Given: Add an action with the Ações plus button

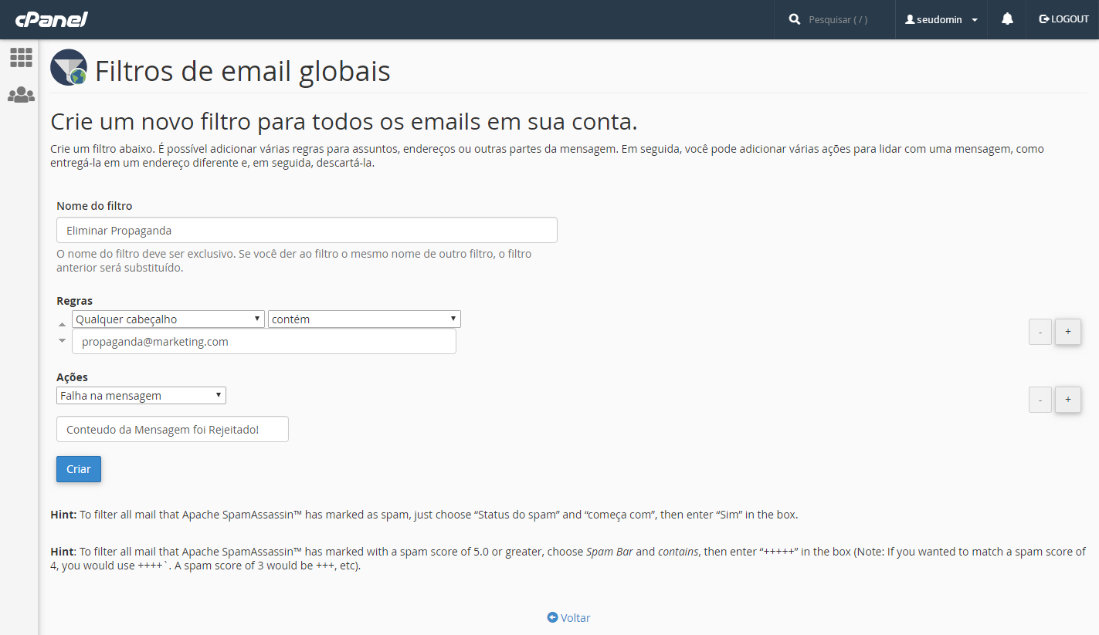Looking at the screenshot, I should click(x=1068, y=400).
